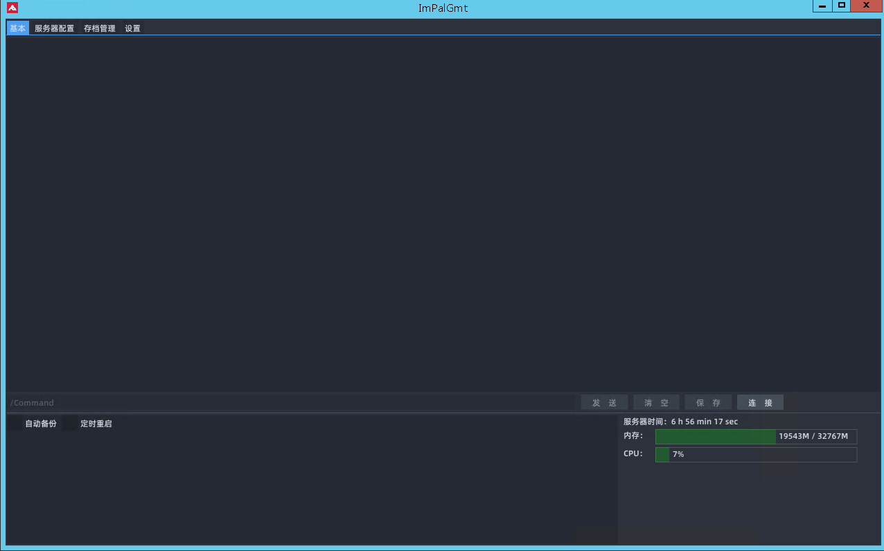The width and height of the screenshot is (884, 551).
Task: Open the 存档管理 tab
Action: 100,28
